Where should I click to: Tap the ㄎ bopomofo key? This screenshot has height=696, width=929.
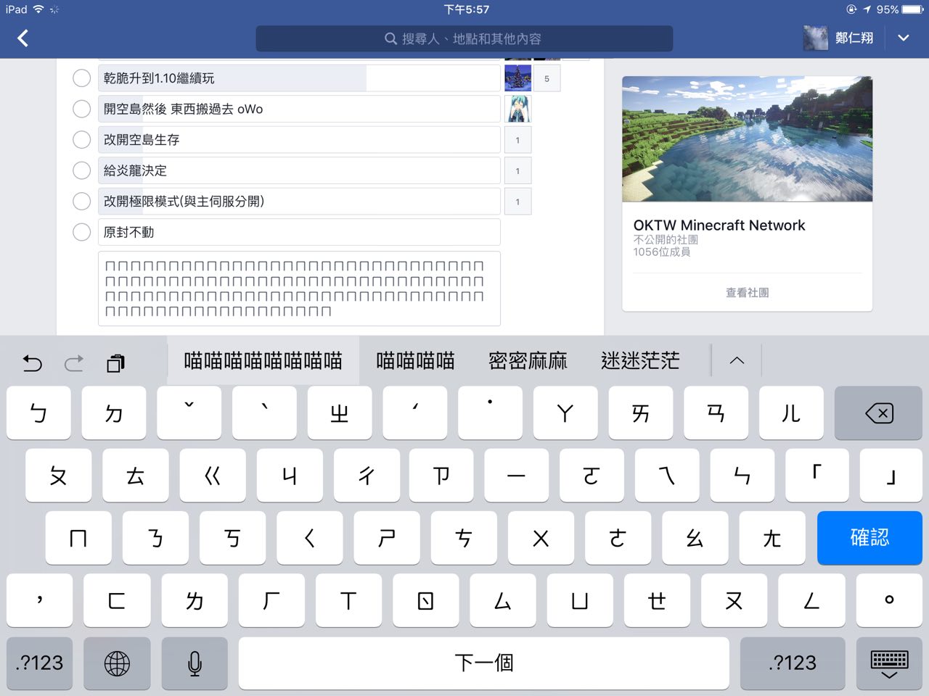point(232,538)
